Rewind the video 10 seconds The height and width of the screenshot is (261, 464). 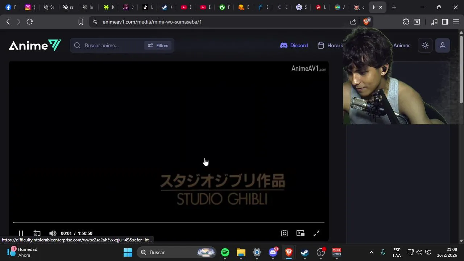(37, 233)
